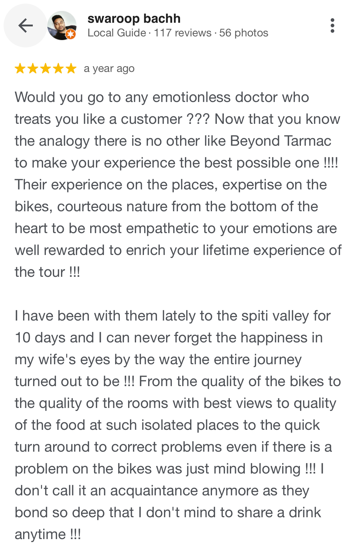The width and height of the screenshot is (358, 557).
Task: Tap the line starting 'Would you go'
Action: [x=162, y=97]
